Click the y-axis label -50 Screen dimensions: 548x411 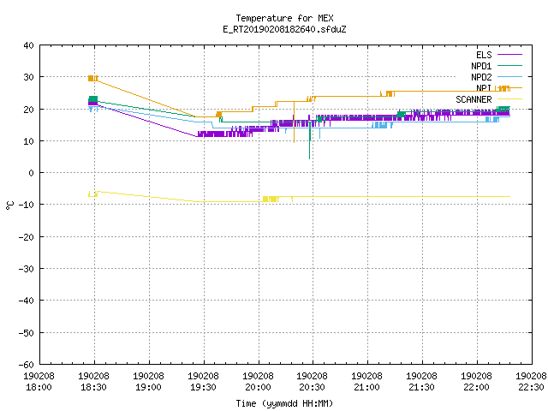coord(27,333)
